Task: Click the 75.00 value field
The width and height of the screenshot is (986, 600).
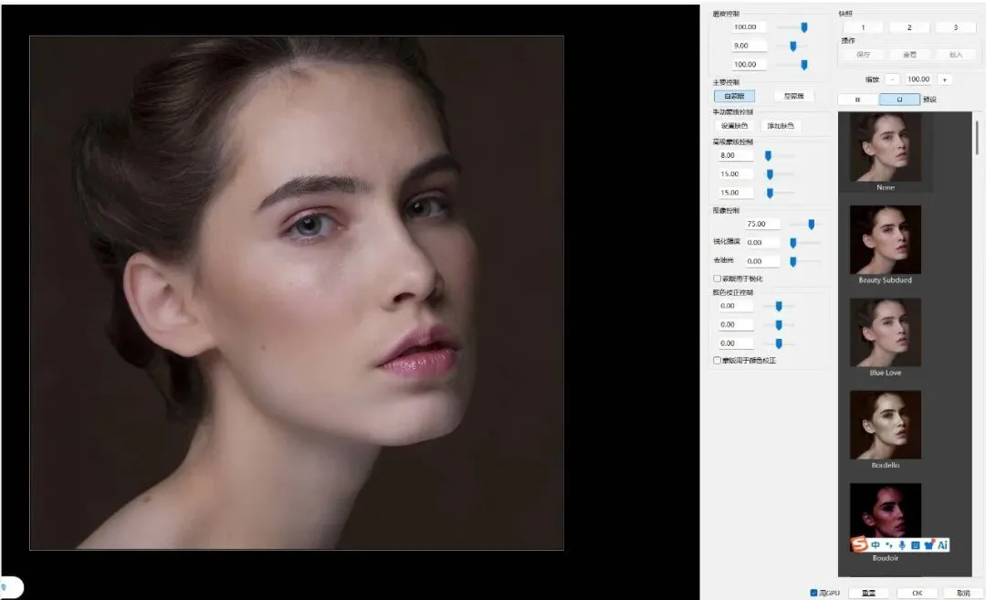Action: click(762, 224)
